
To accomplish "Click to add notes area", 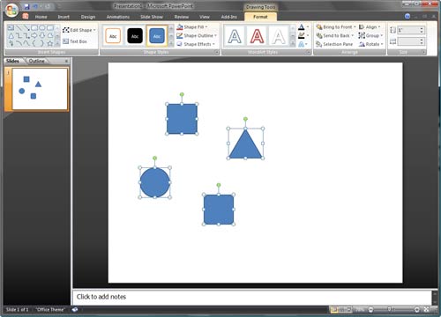I will coord(252,297).
